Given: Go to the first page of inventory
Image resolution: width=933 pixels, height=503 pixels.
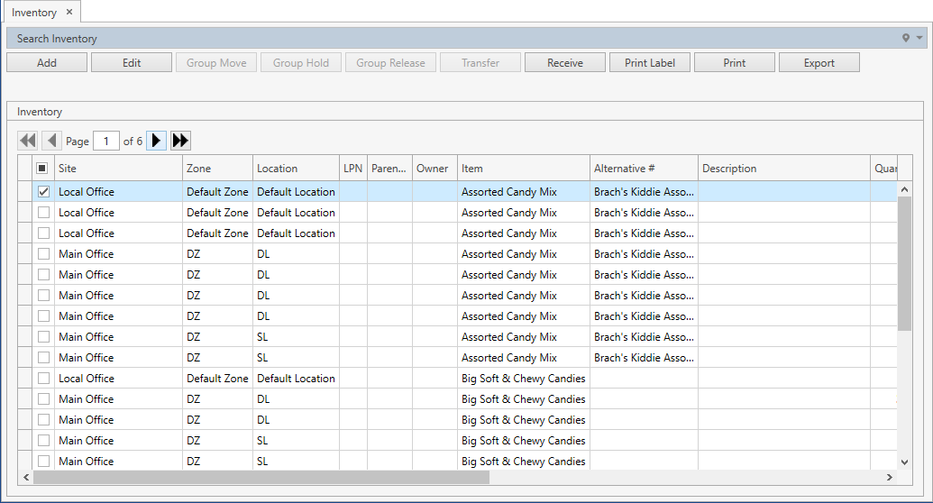Looking at the screenshot, I should [28, 141].
